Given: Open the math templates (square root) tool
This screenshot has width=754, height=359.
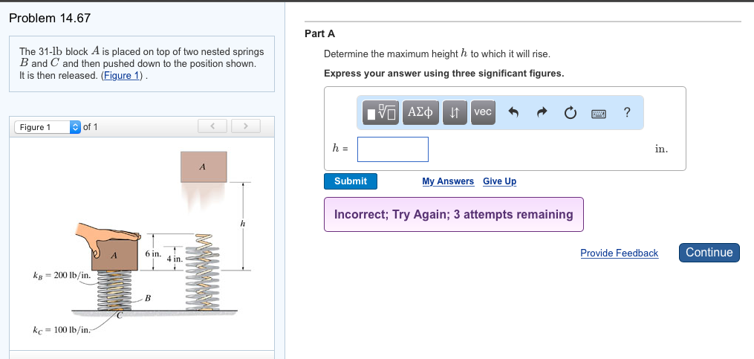Looking at the screenshot, I should 382,112.
